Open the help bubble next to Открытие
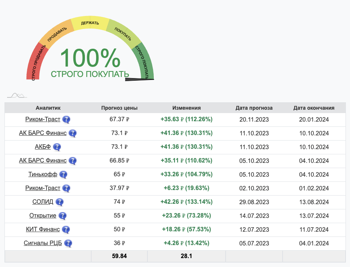The image size is (350, 267). (x=63, y=216)
